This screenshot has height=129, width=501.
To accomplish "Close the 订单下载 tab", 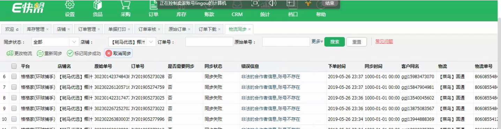I will tap(219, 29).
